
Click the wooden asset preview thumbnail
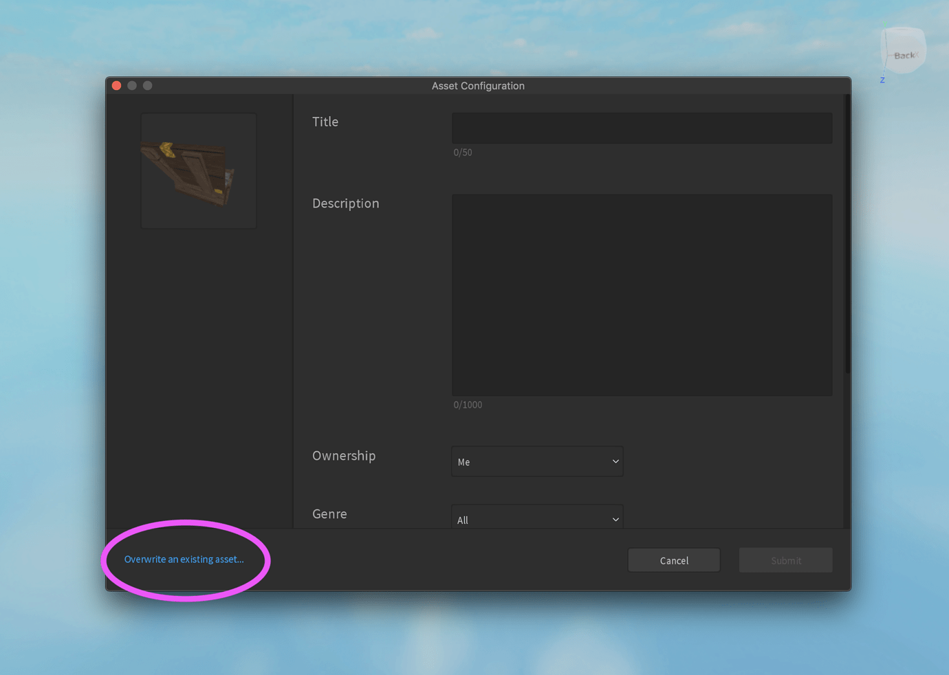tap(198, 170)
